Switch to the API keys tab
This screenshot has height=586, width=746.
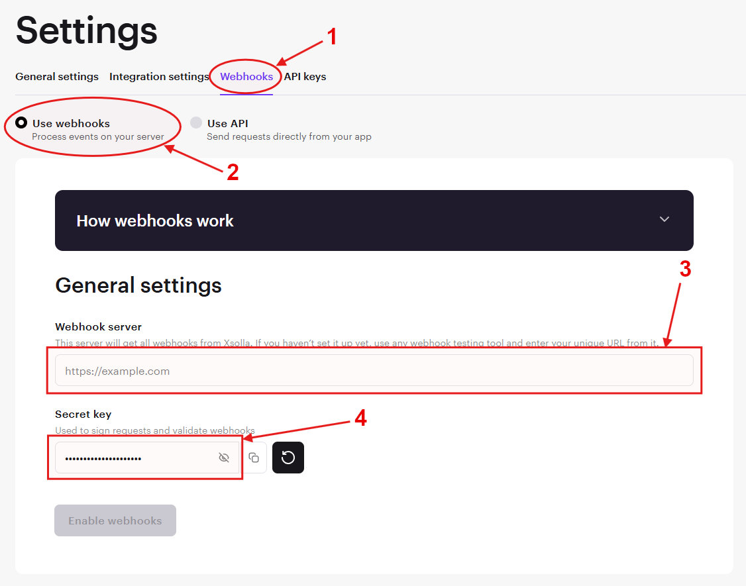click(x=305, y=76)
